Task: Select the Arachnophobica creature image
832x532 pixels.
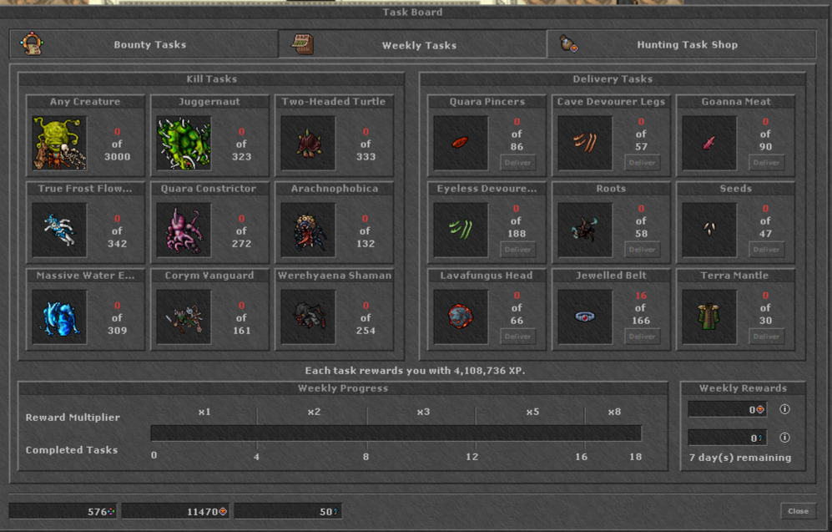Action: 308,231
